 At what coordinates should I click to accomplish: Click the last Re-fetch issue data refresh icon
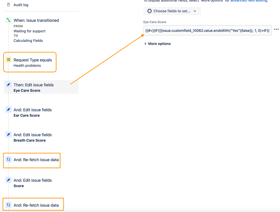(x=8, y=205)
